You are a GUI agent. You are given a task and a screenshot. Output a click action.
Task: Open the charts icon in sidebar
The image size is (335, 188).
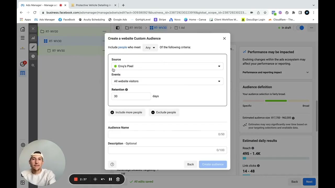click(33, 38)
